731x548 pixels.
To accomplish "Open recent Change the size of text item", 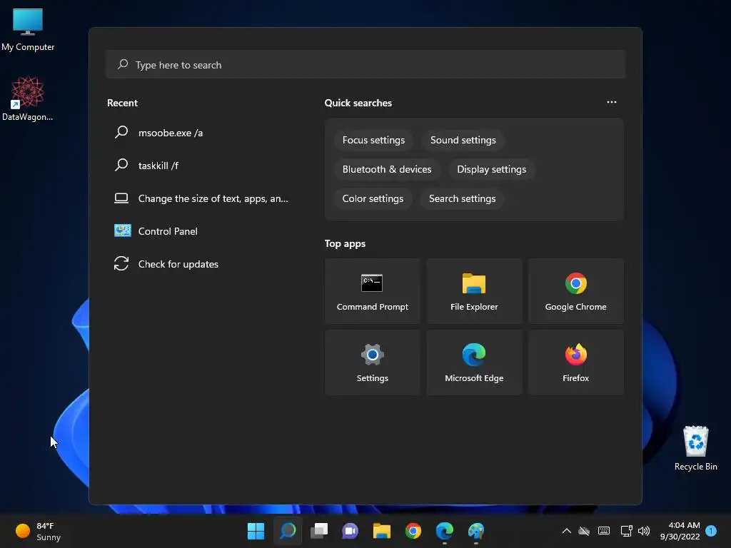I will [203, 198].
